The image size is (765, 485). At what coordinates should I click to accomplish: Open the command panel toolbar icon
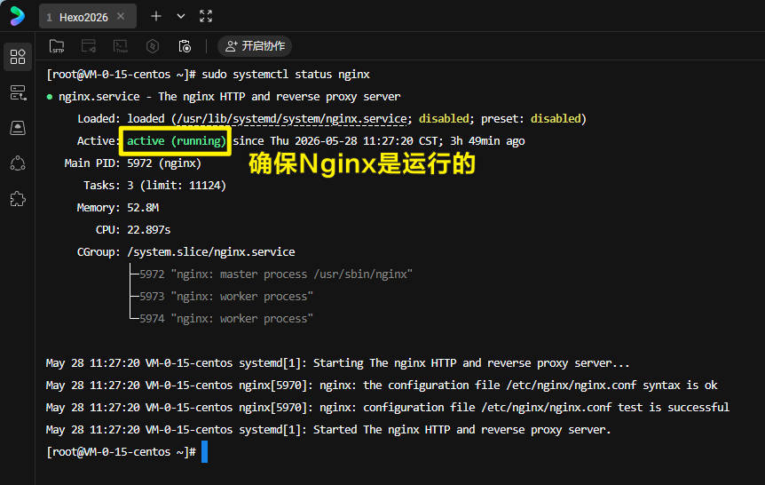point(89,46)
